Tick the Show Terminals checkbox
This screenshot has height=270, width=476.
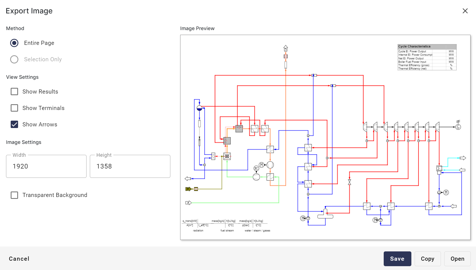(x=14, y=108)
